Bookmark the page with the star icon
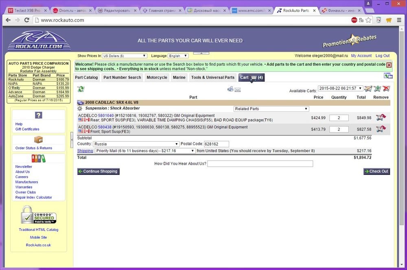The width and height of the screenshot is (407, 270). (368, 20)
